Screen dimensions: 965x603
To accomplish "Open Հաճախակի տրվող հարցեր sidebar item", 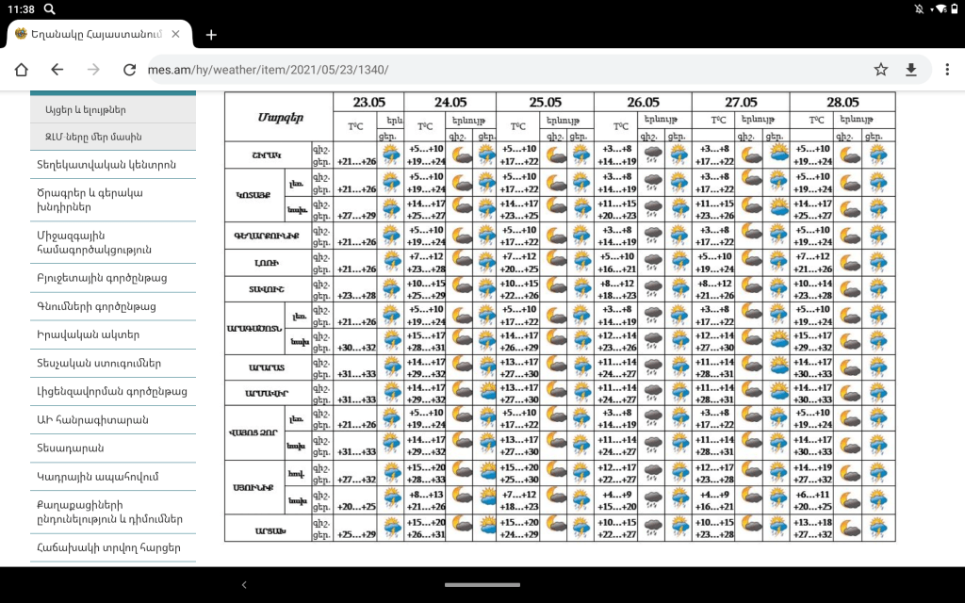I will 107,546.
